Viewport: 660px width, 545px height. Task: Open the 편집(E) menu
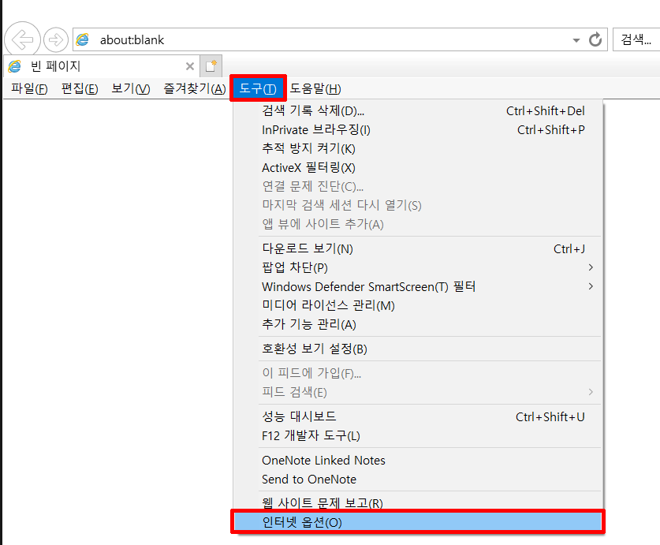[80, 88]
